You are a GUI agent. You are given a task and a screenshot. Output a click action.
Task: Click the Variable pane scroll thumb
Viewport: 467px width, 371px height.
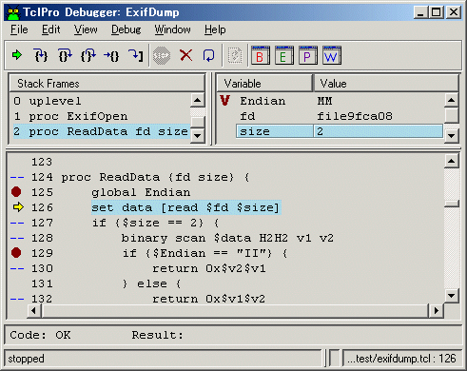(x=451, y=116)
